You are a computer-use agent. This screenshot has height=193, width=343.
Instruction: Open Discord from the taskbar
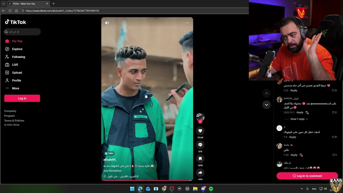coord(203,189)
